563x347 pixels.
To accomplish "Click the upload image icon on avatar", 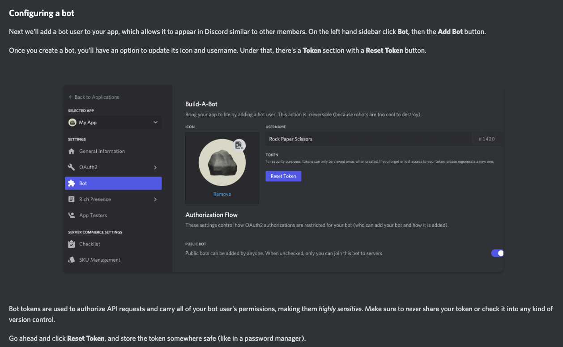I will click(239, 145).
